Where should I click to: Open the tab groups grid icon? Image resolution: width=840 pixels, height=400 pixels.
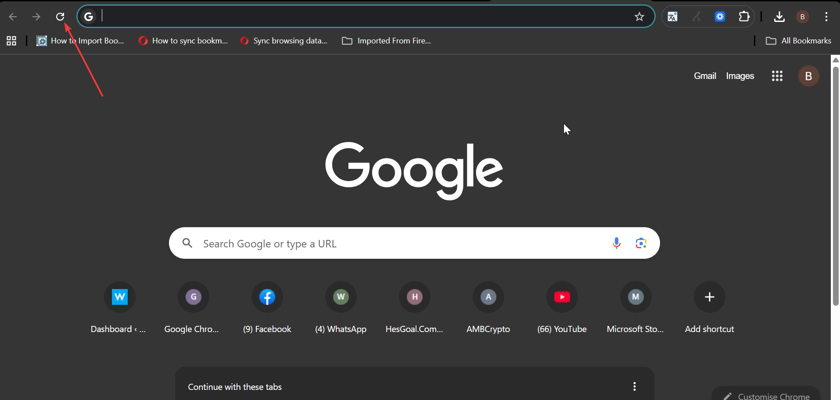coord(11,41)
